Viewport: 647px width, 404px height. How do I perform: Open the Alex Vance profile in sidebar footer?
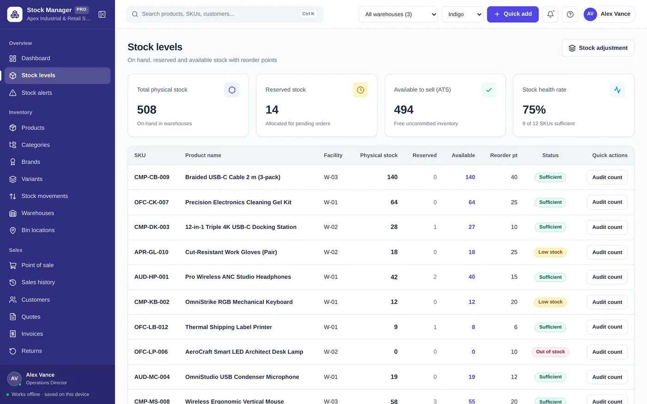57,379
